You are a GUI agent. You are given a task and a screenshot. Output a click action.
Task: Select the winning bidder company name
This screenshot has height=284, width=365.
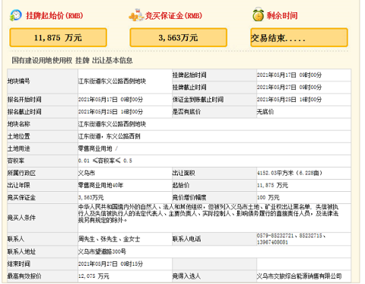coord(299,276)
